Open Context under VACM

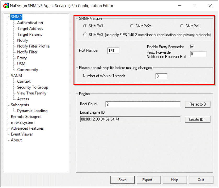24,81
